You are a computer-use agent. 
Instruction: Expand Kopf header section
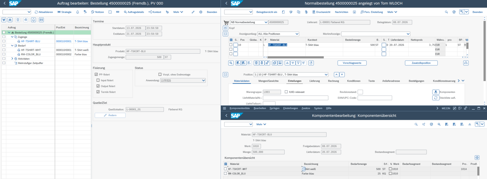(x=225, y=28)
